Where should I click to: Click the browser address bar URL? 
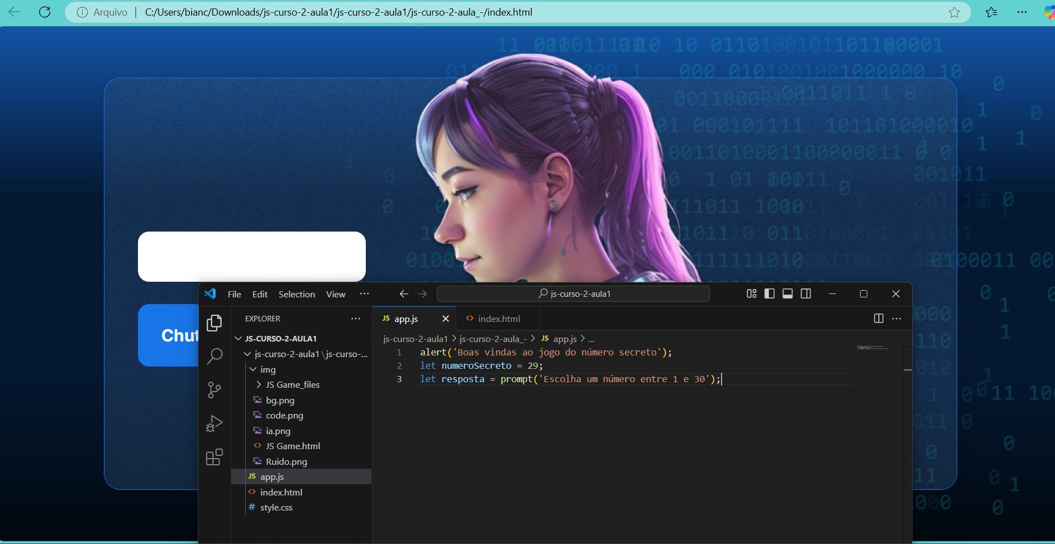(x=338, y=12)
